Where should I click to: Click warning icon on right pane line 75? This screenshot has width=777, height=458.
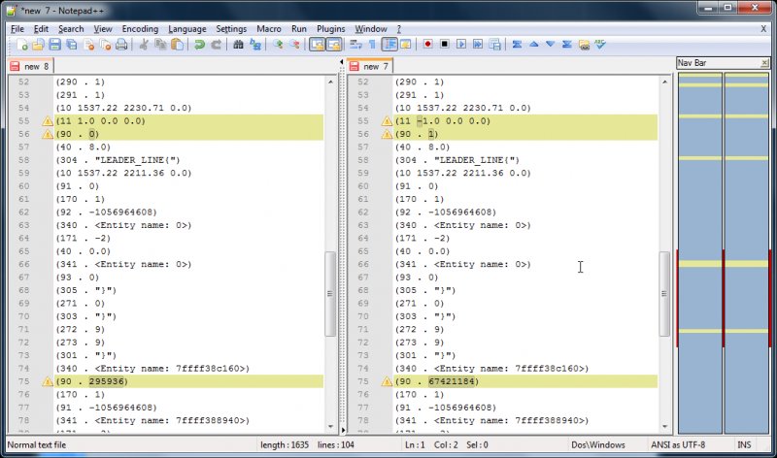(387, 381)
